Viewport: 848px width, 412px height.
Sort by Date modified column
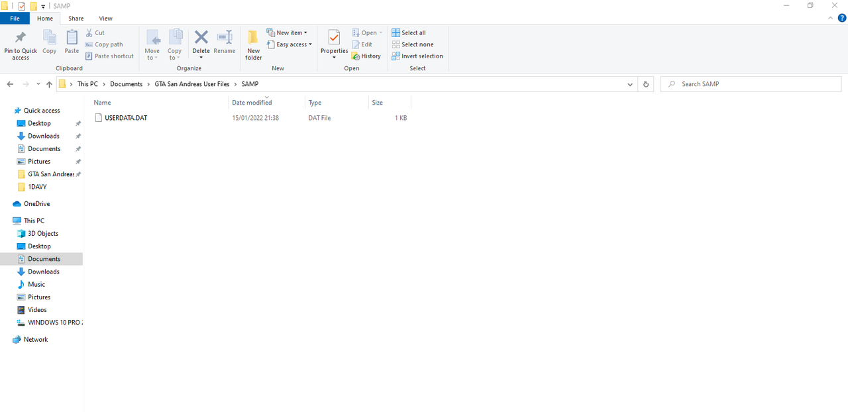click(252, 103)
